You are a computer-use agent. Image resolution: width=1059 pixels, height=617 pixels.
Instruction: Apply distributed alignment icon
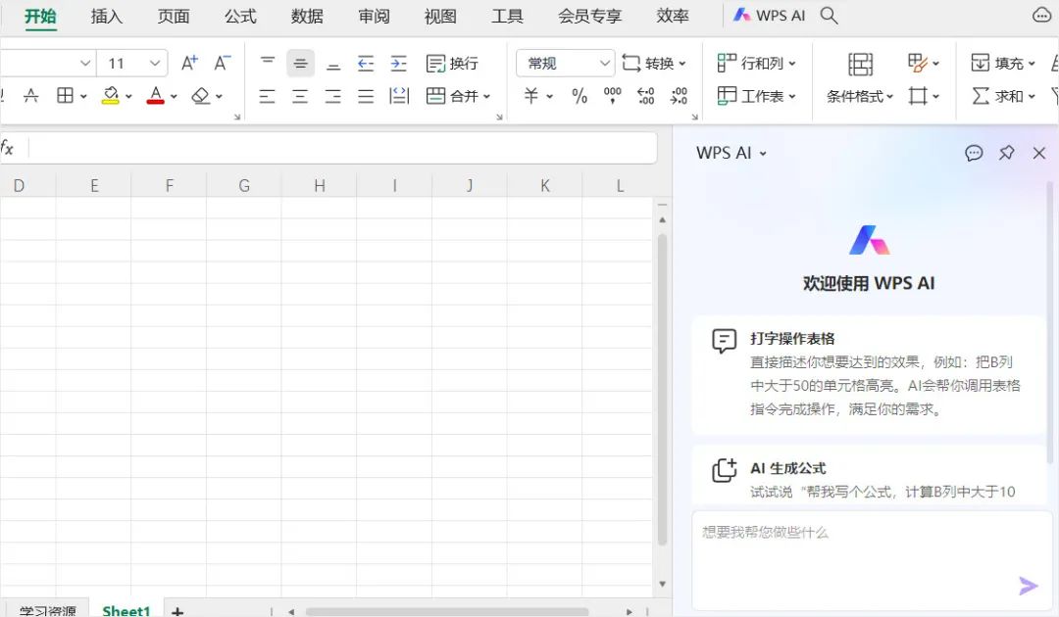coord(399,96)
